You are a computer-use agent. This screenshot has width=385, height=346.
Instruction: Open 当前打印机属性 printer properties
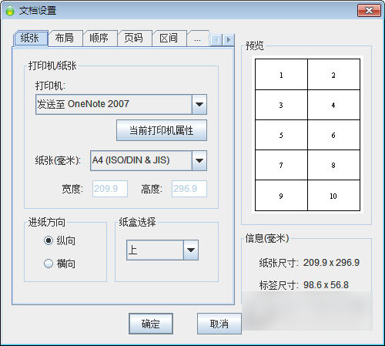[x=162, y=130]
